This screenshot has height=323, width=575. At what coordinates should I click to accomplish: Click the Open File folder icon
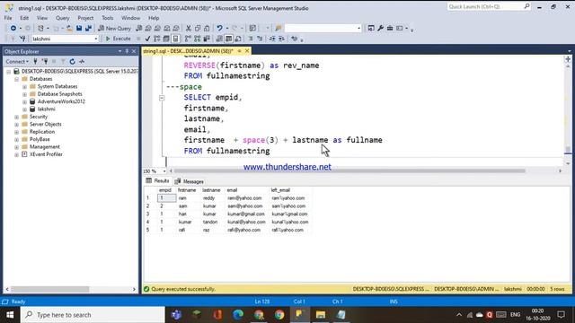click(x=69, y=28)
